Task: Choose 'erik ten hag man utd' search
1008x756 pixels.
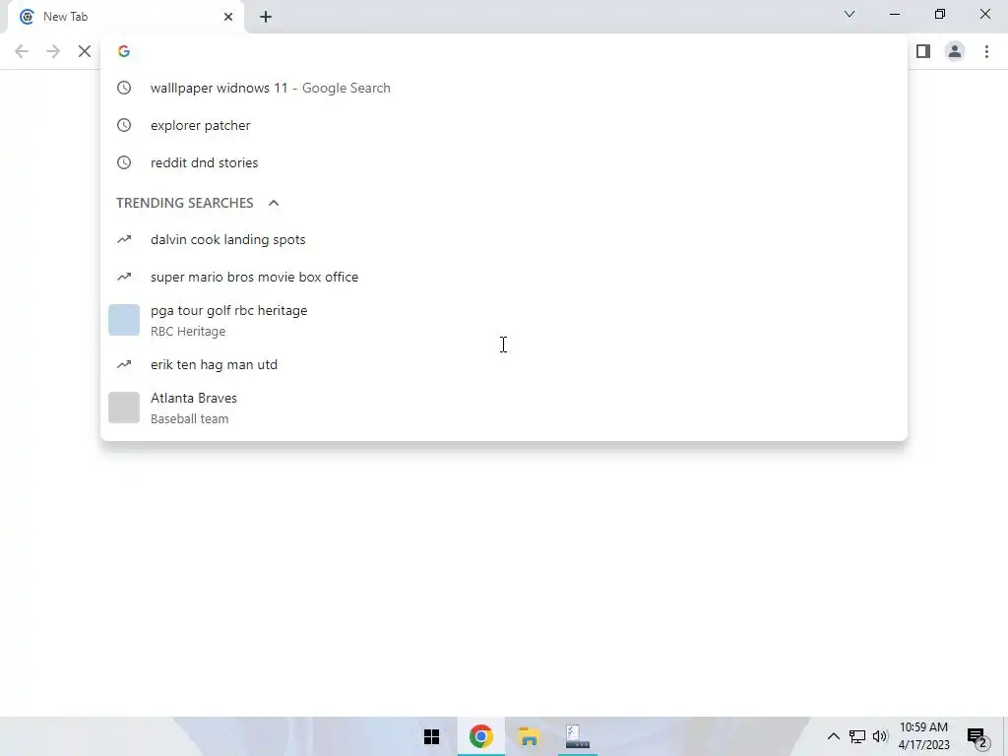Action: [x=504, y=364]
